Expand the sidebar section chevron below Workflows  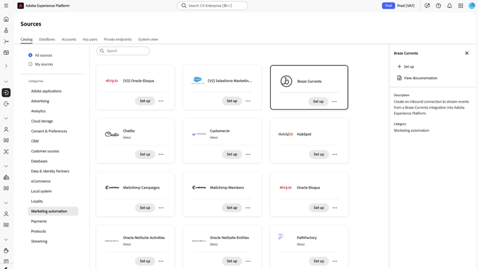pyautogui.click(x=6, y=66)
